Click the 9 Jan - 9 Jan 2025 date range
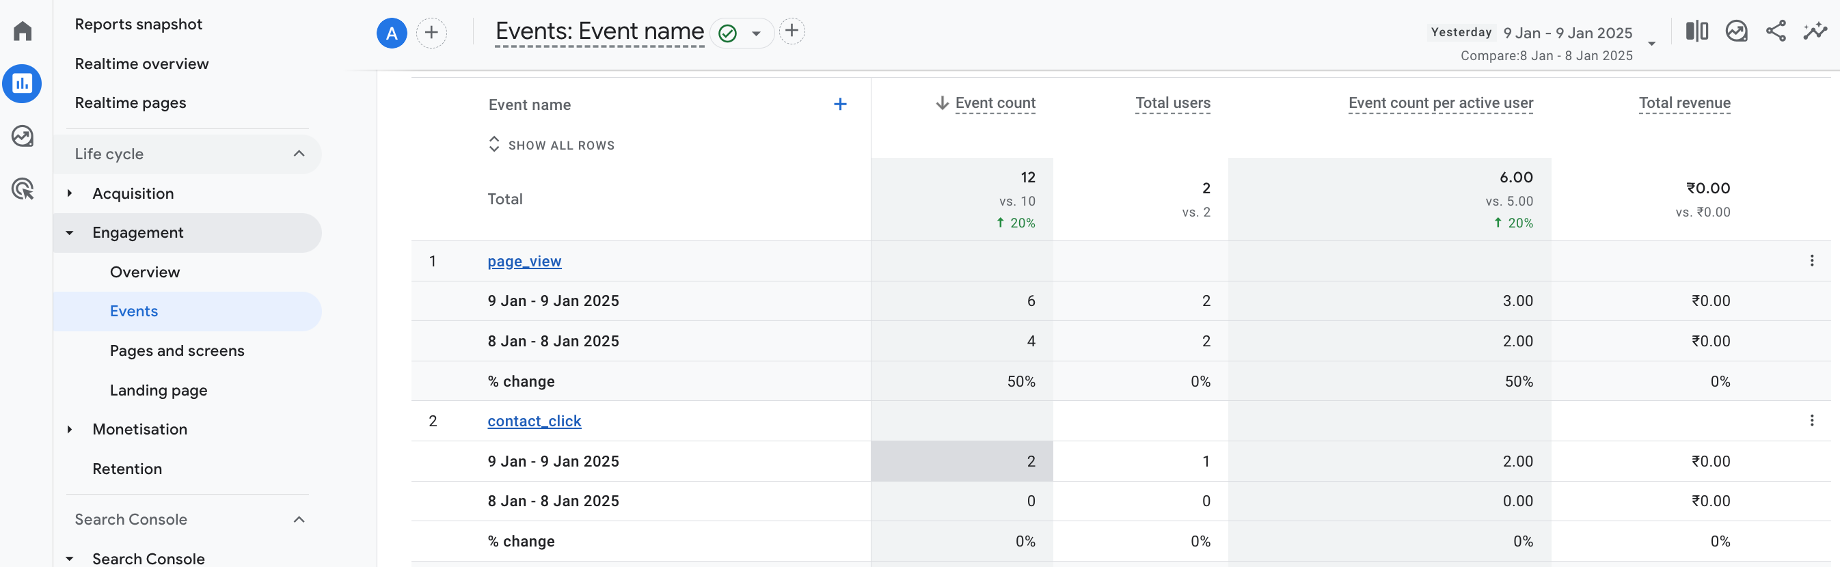1840x567 pixels. [x=1567, y=33]
